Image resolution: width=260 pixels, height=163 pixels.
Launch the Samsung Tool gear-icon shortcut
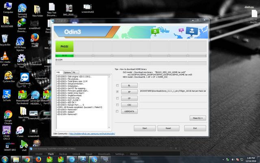(x=22, y=61)
